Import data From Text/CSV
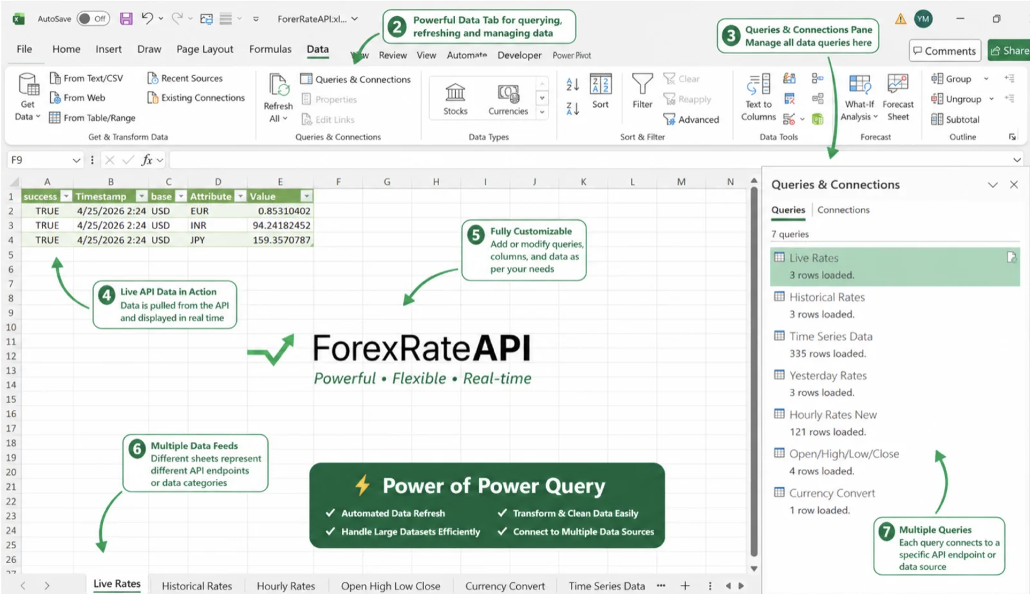Screen dimensions: 1030x594 86,79
